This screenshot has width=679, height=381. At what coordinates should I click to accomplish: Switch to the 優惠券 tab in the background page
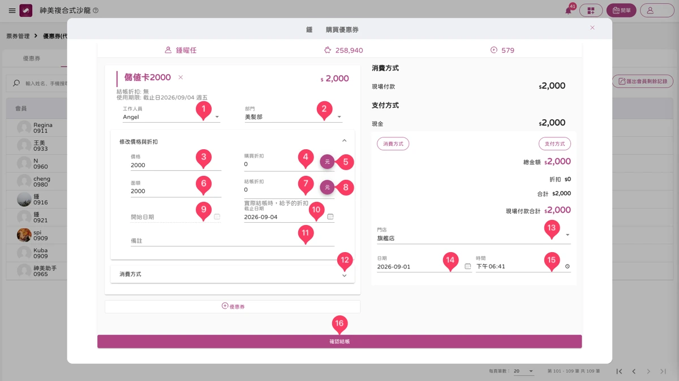(32, 59)
